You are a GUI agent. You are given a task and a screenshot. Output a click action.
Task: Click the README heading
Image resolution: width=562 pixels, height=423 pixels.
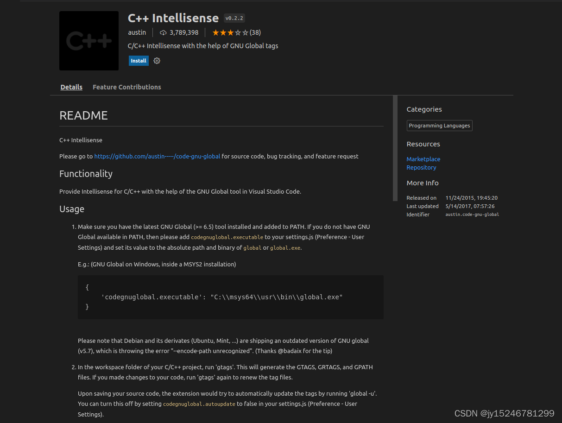tap(83, 115)
